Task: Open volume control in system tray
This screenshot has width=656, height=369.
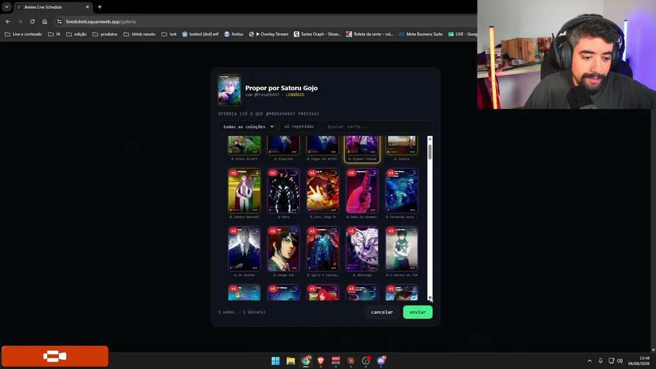Action: point(620,361)
